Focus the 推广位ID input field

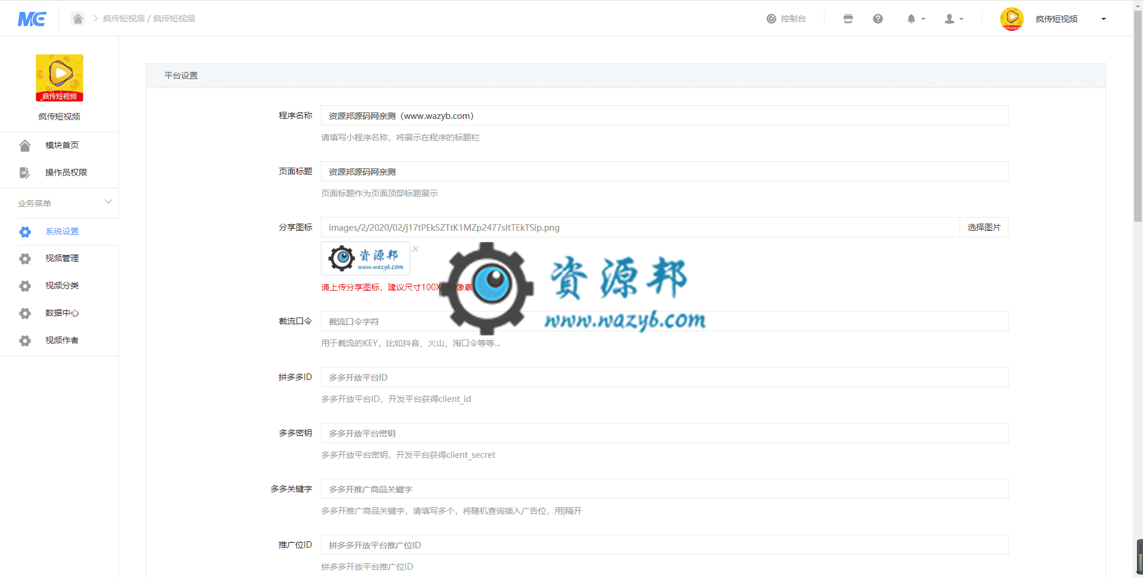(x=664, y=545)
